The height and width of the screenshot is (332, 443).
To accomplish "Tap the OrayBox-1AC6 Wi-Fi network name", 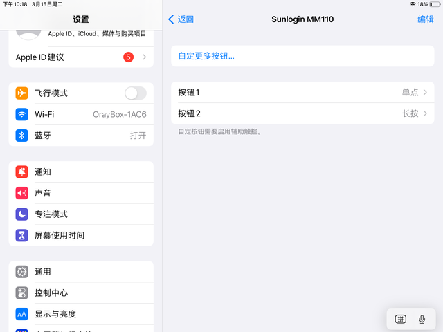I will click(120, 114).
